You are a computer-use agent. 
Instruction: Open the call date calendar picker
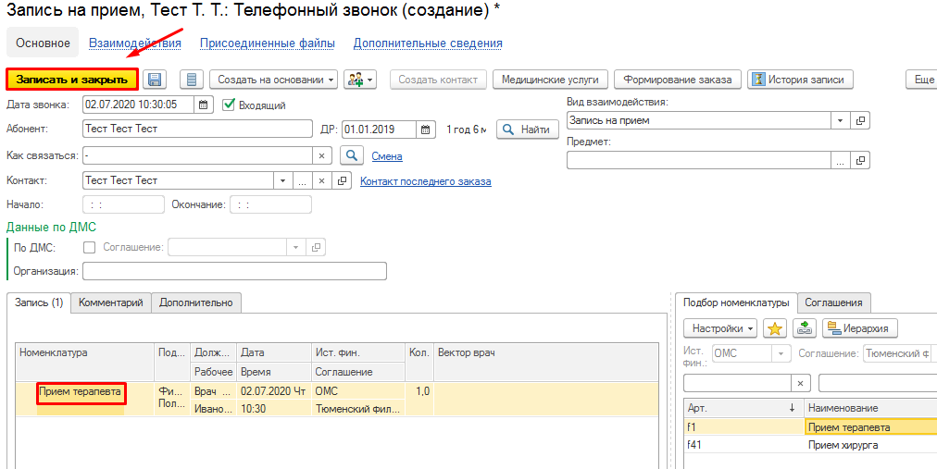tap(205, 105)
